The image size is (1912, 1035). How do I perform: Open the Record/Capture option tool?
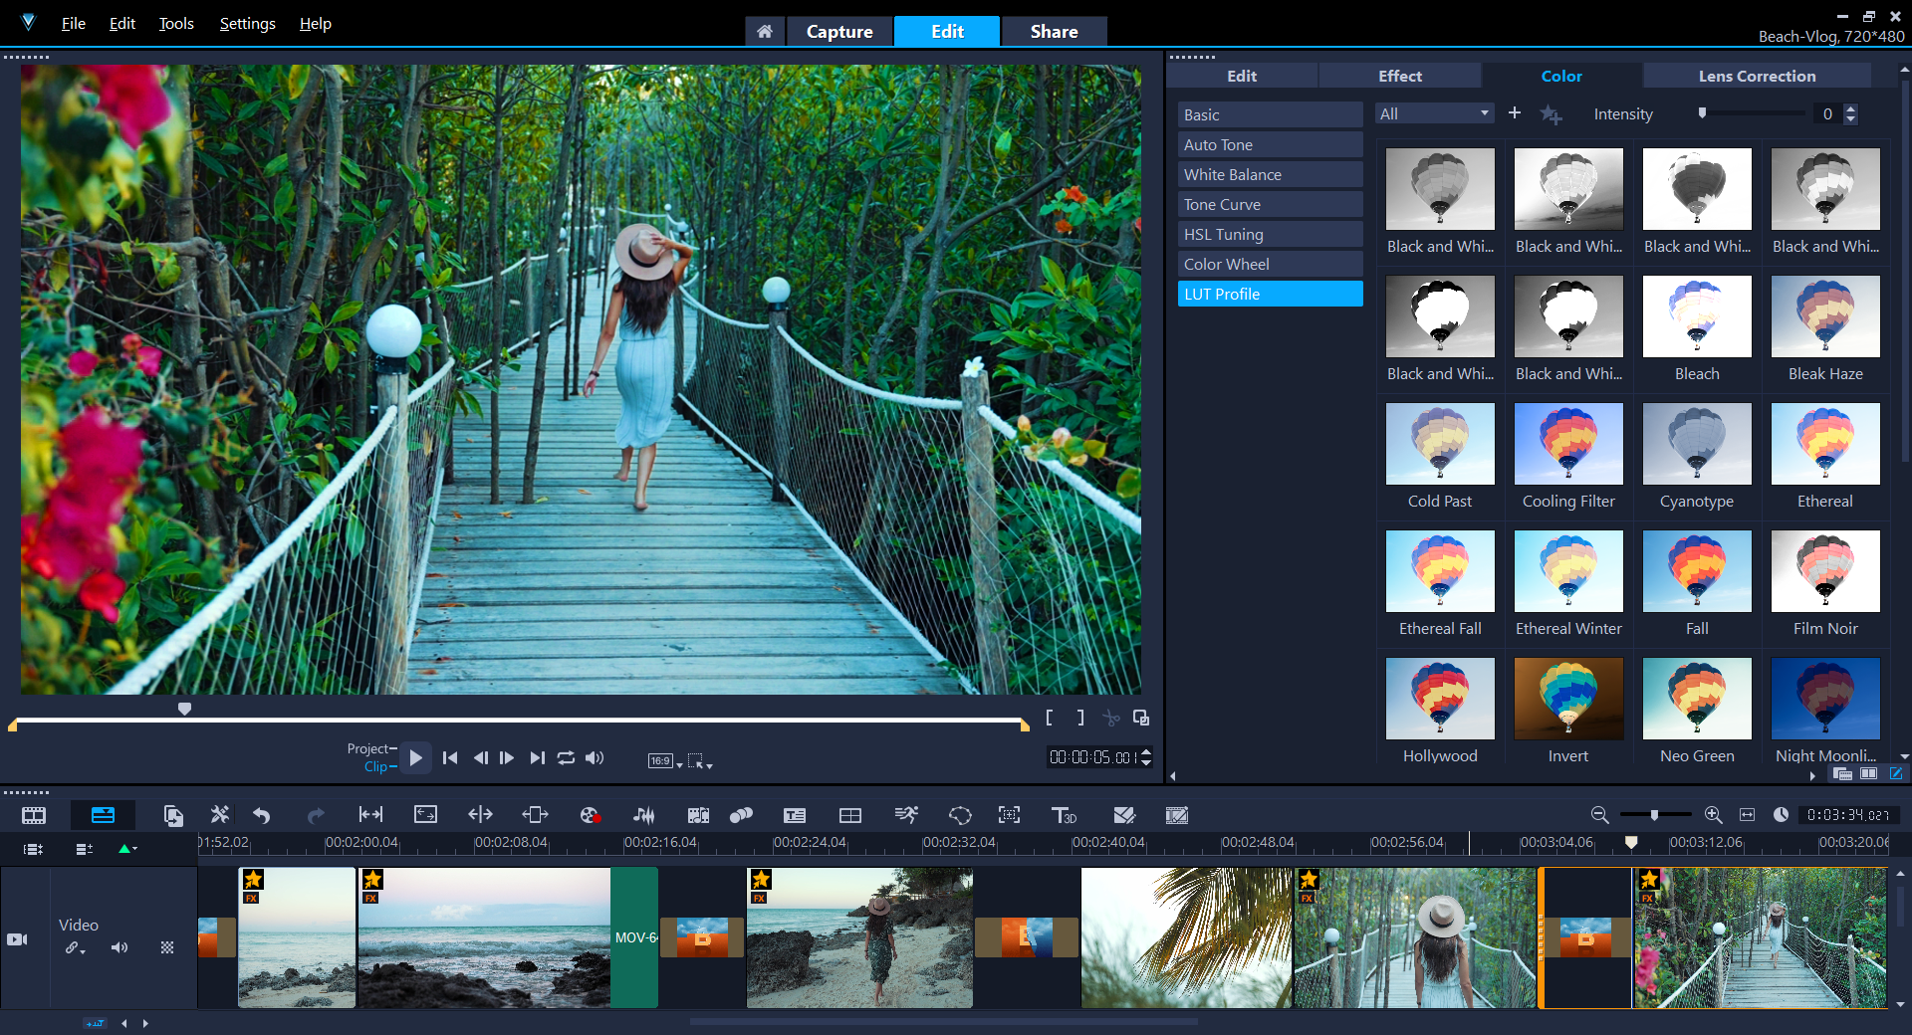(x=590, y=815)
